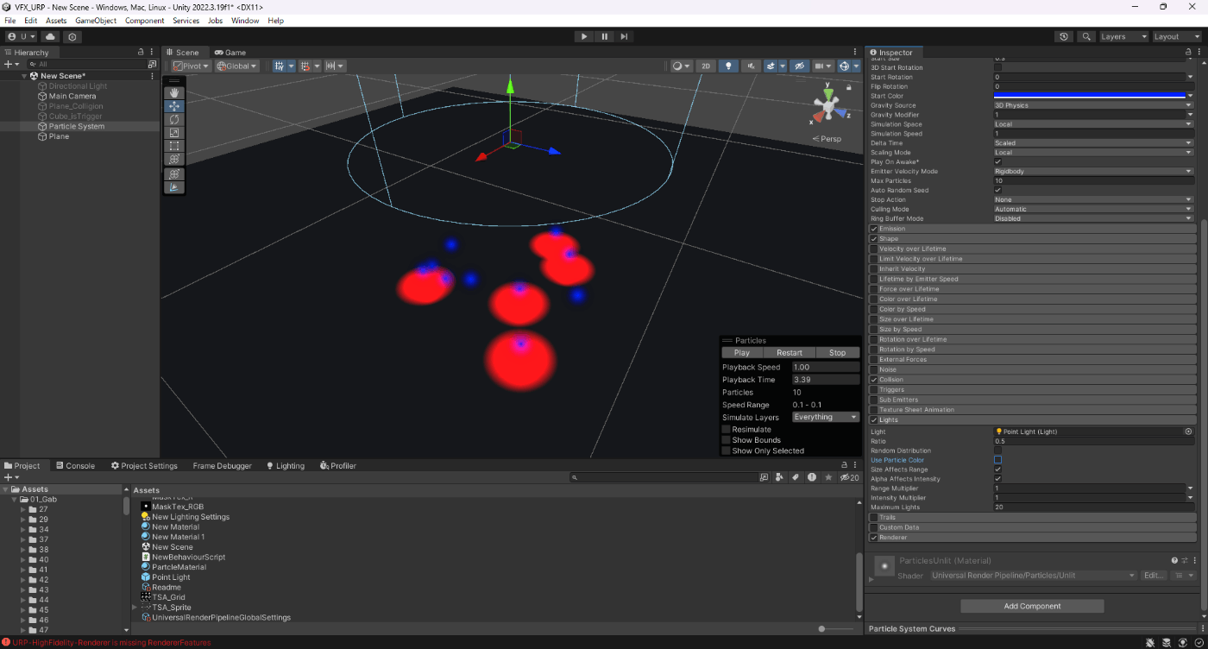Open the version control settings icon
This screenshot has height=649, width=1208.
point(72,36)
